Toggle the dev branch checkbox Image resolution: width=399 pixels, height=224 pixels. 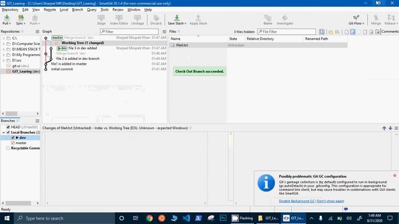pos(12,138)
